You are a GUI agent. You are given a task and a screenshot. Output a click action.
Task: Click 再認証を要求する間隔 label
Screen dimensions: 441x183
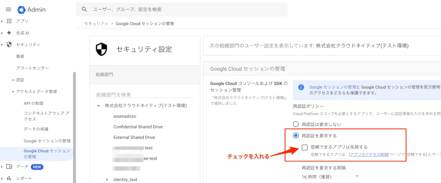[323, 168]
